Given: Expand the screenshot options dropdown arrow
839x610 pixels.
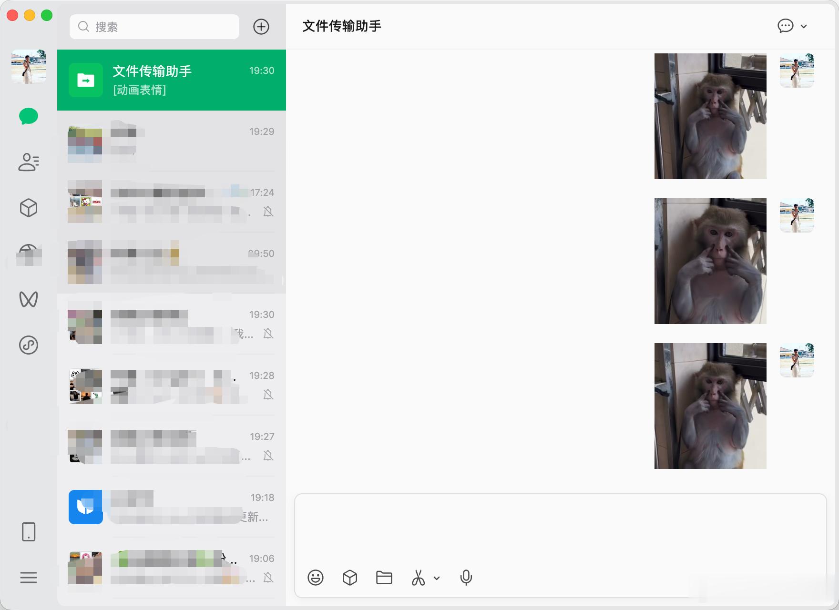Looking at the screenshot, I should click(x=437, y=578).
